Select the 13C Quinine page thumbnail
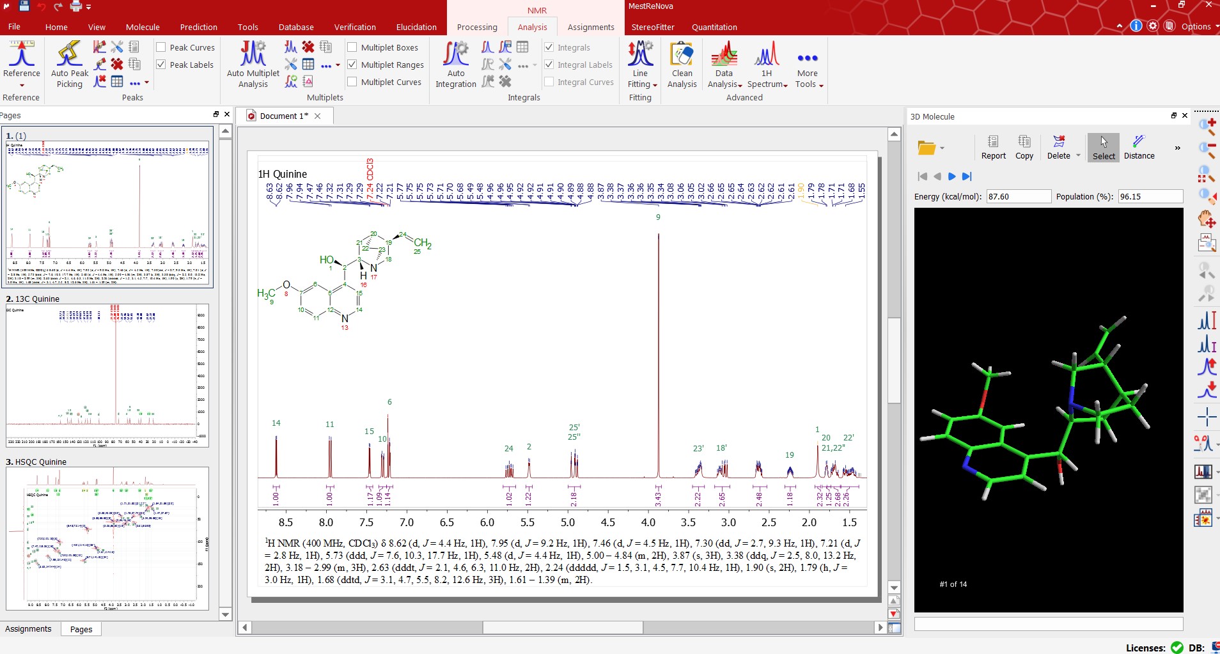 (x=107, y=375)
